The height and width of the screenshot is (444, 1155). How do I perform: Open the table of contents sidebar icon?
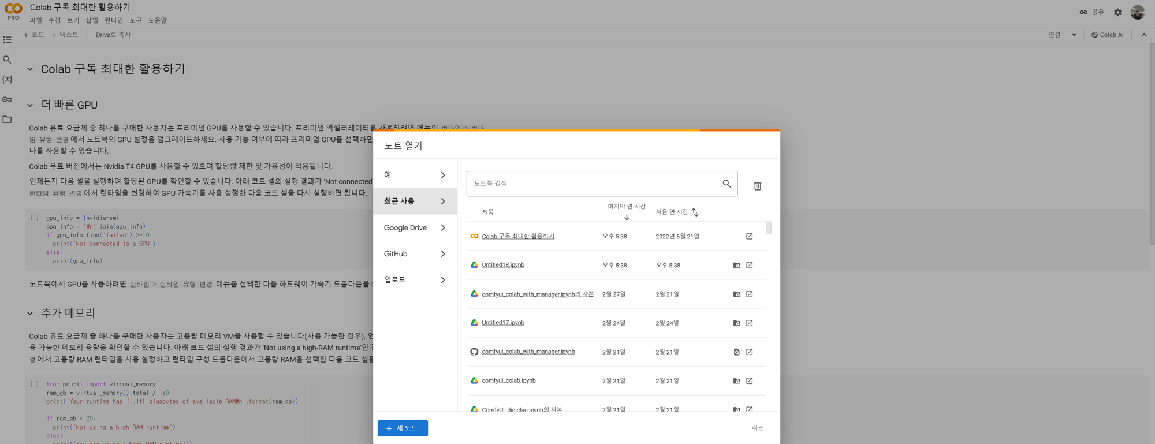7,40
